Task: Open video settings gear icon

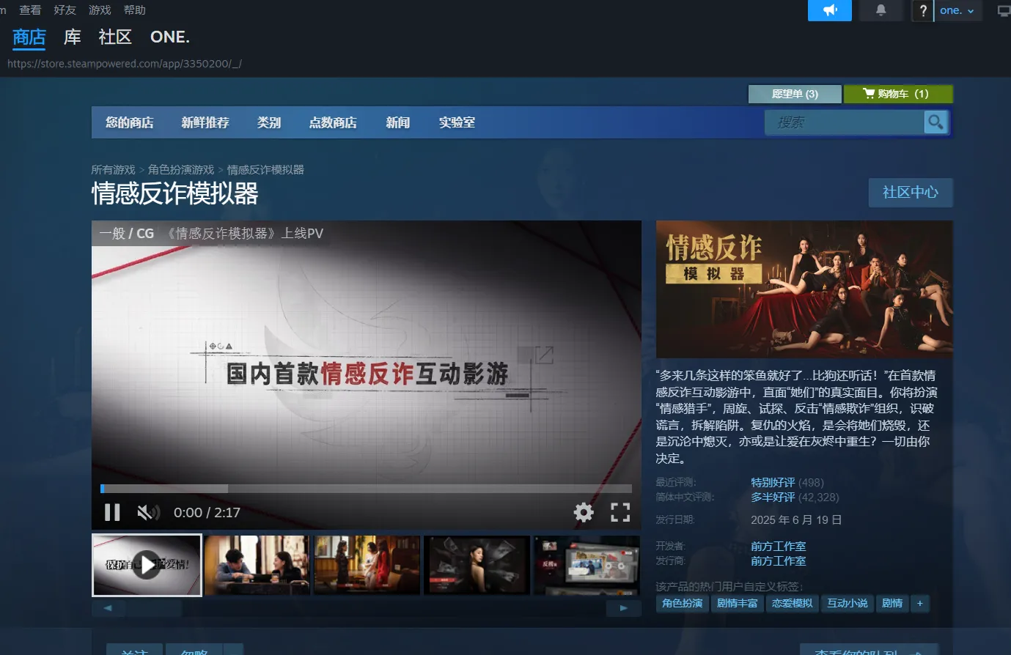Action: pos(584,512)
